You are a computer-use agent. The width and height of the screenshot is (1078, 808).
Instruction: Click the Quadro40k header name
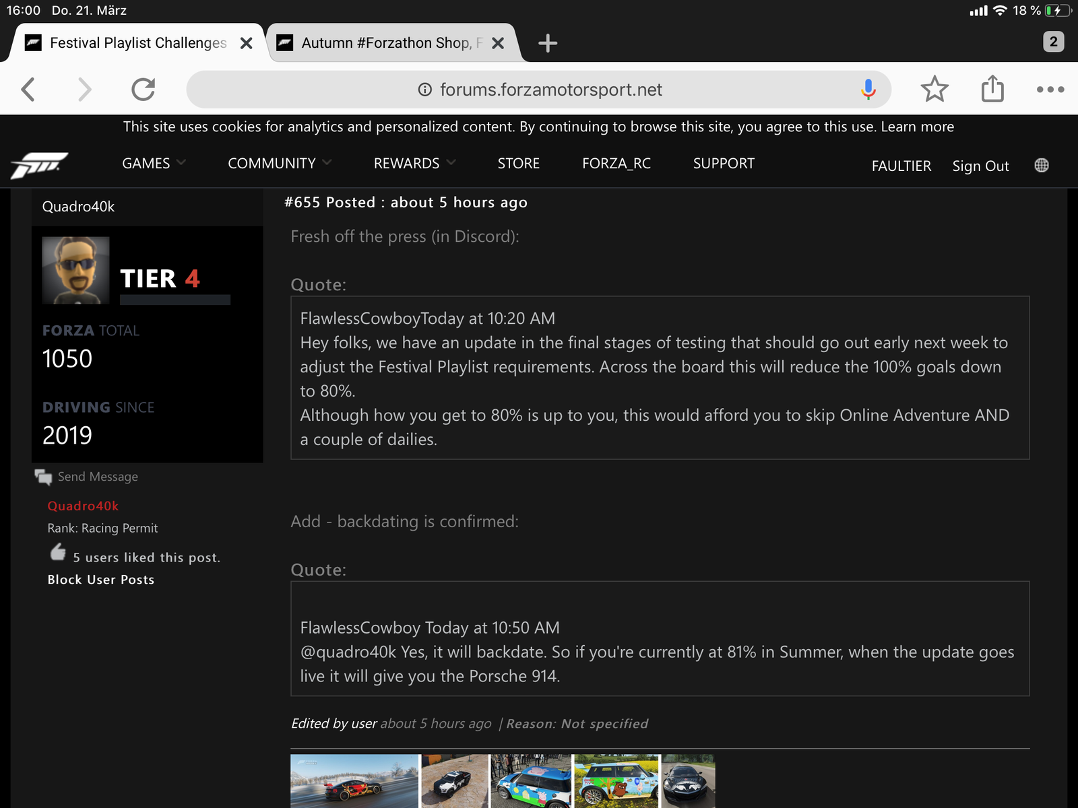click(78, 207)
